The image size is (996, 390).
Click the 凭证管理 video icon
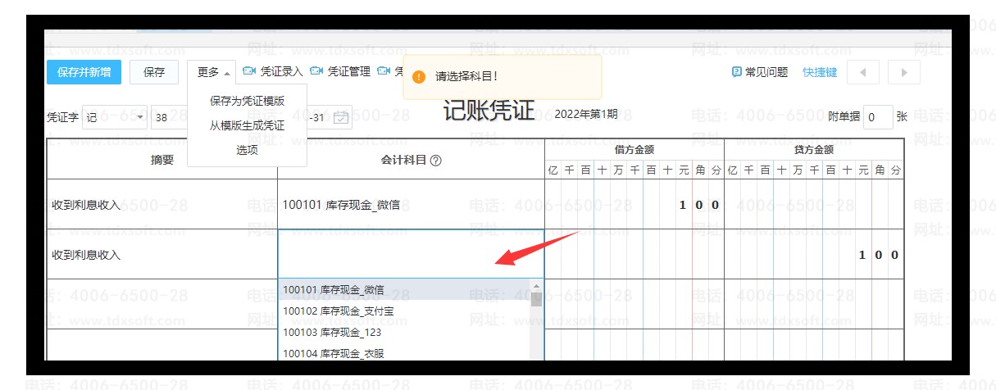tap(316, 72)
